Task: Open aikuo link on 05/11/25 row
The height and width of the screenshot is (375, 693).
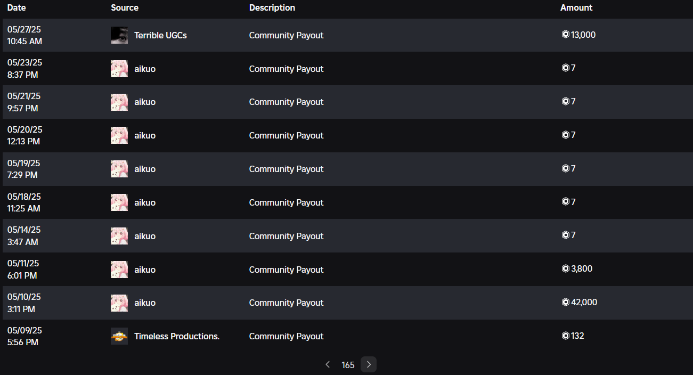Action: click(145, 270)
